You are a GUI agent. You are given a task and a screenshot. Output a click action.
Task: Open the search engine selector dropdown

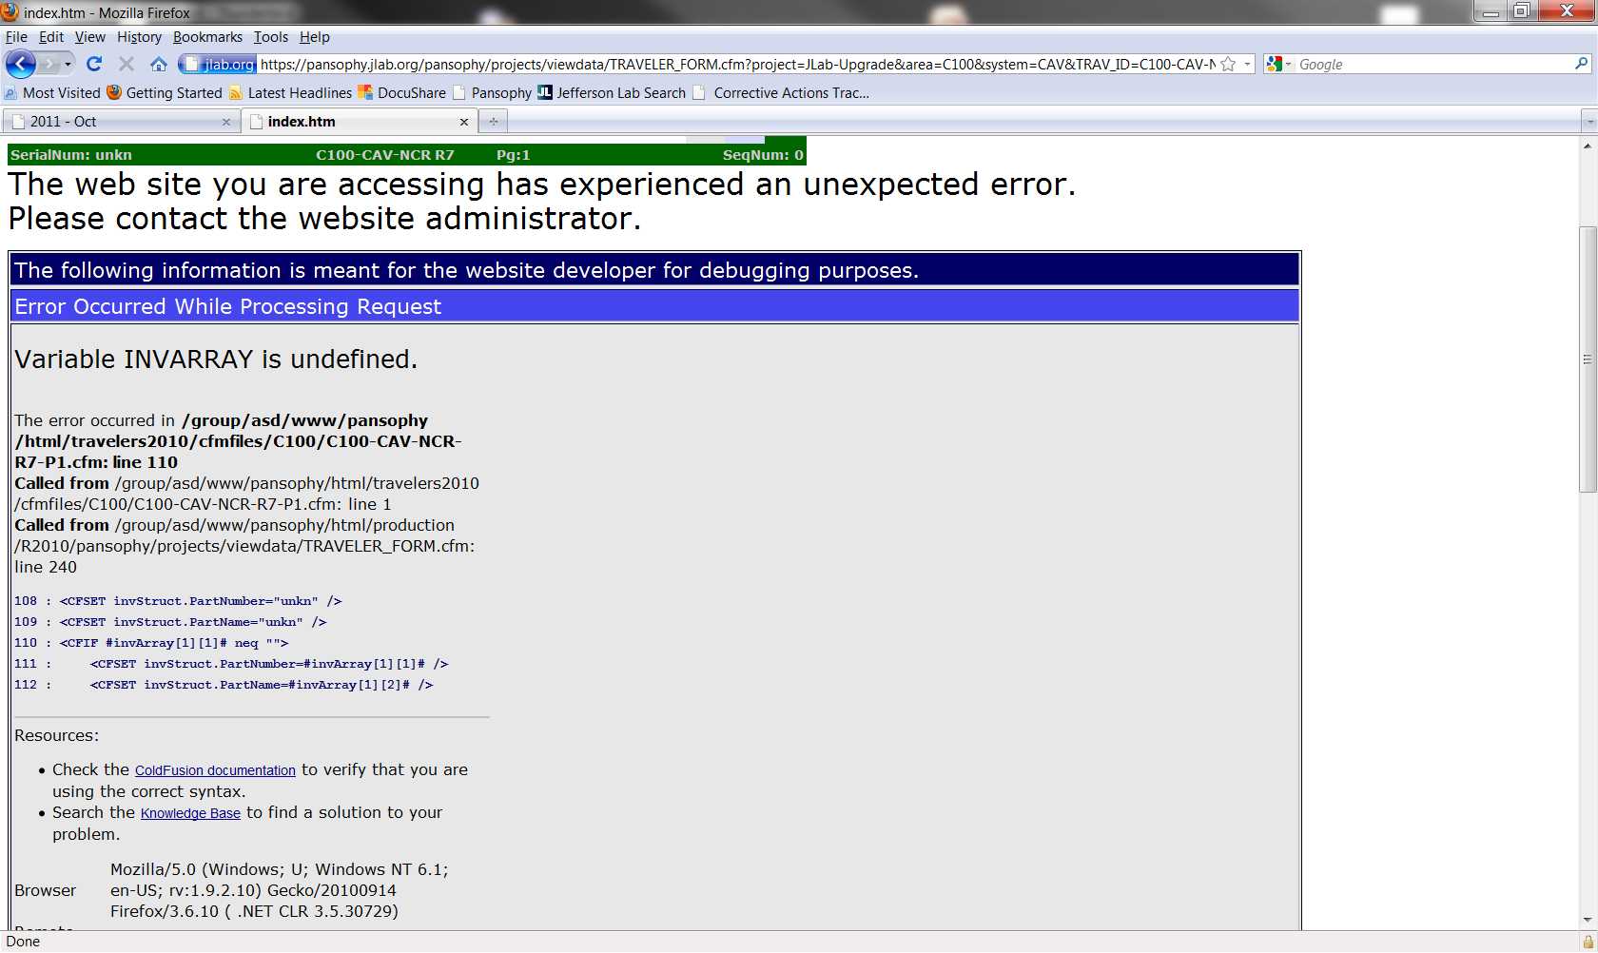point(1279,64)
